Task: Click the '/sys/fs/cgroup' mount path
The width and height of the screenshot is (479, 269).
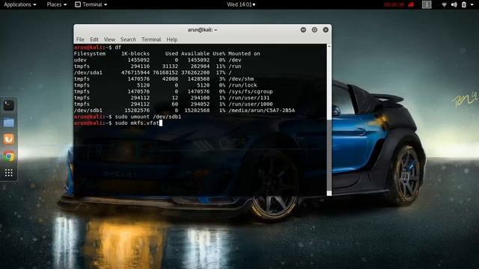Action: pos(251,91)
